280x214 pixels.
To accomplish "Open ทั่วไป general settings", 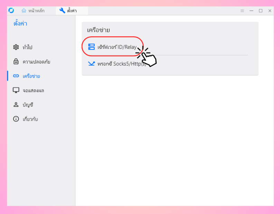I will 41,47.
